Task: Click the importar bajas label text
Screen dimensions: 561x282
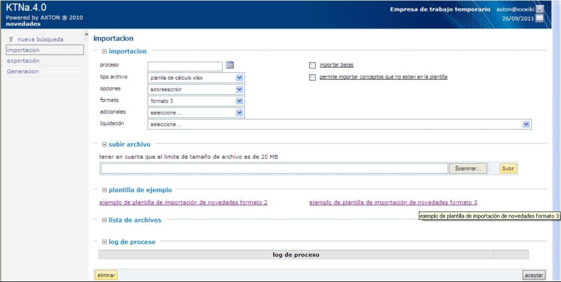Action: click(x=336, y=65)
